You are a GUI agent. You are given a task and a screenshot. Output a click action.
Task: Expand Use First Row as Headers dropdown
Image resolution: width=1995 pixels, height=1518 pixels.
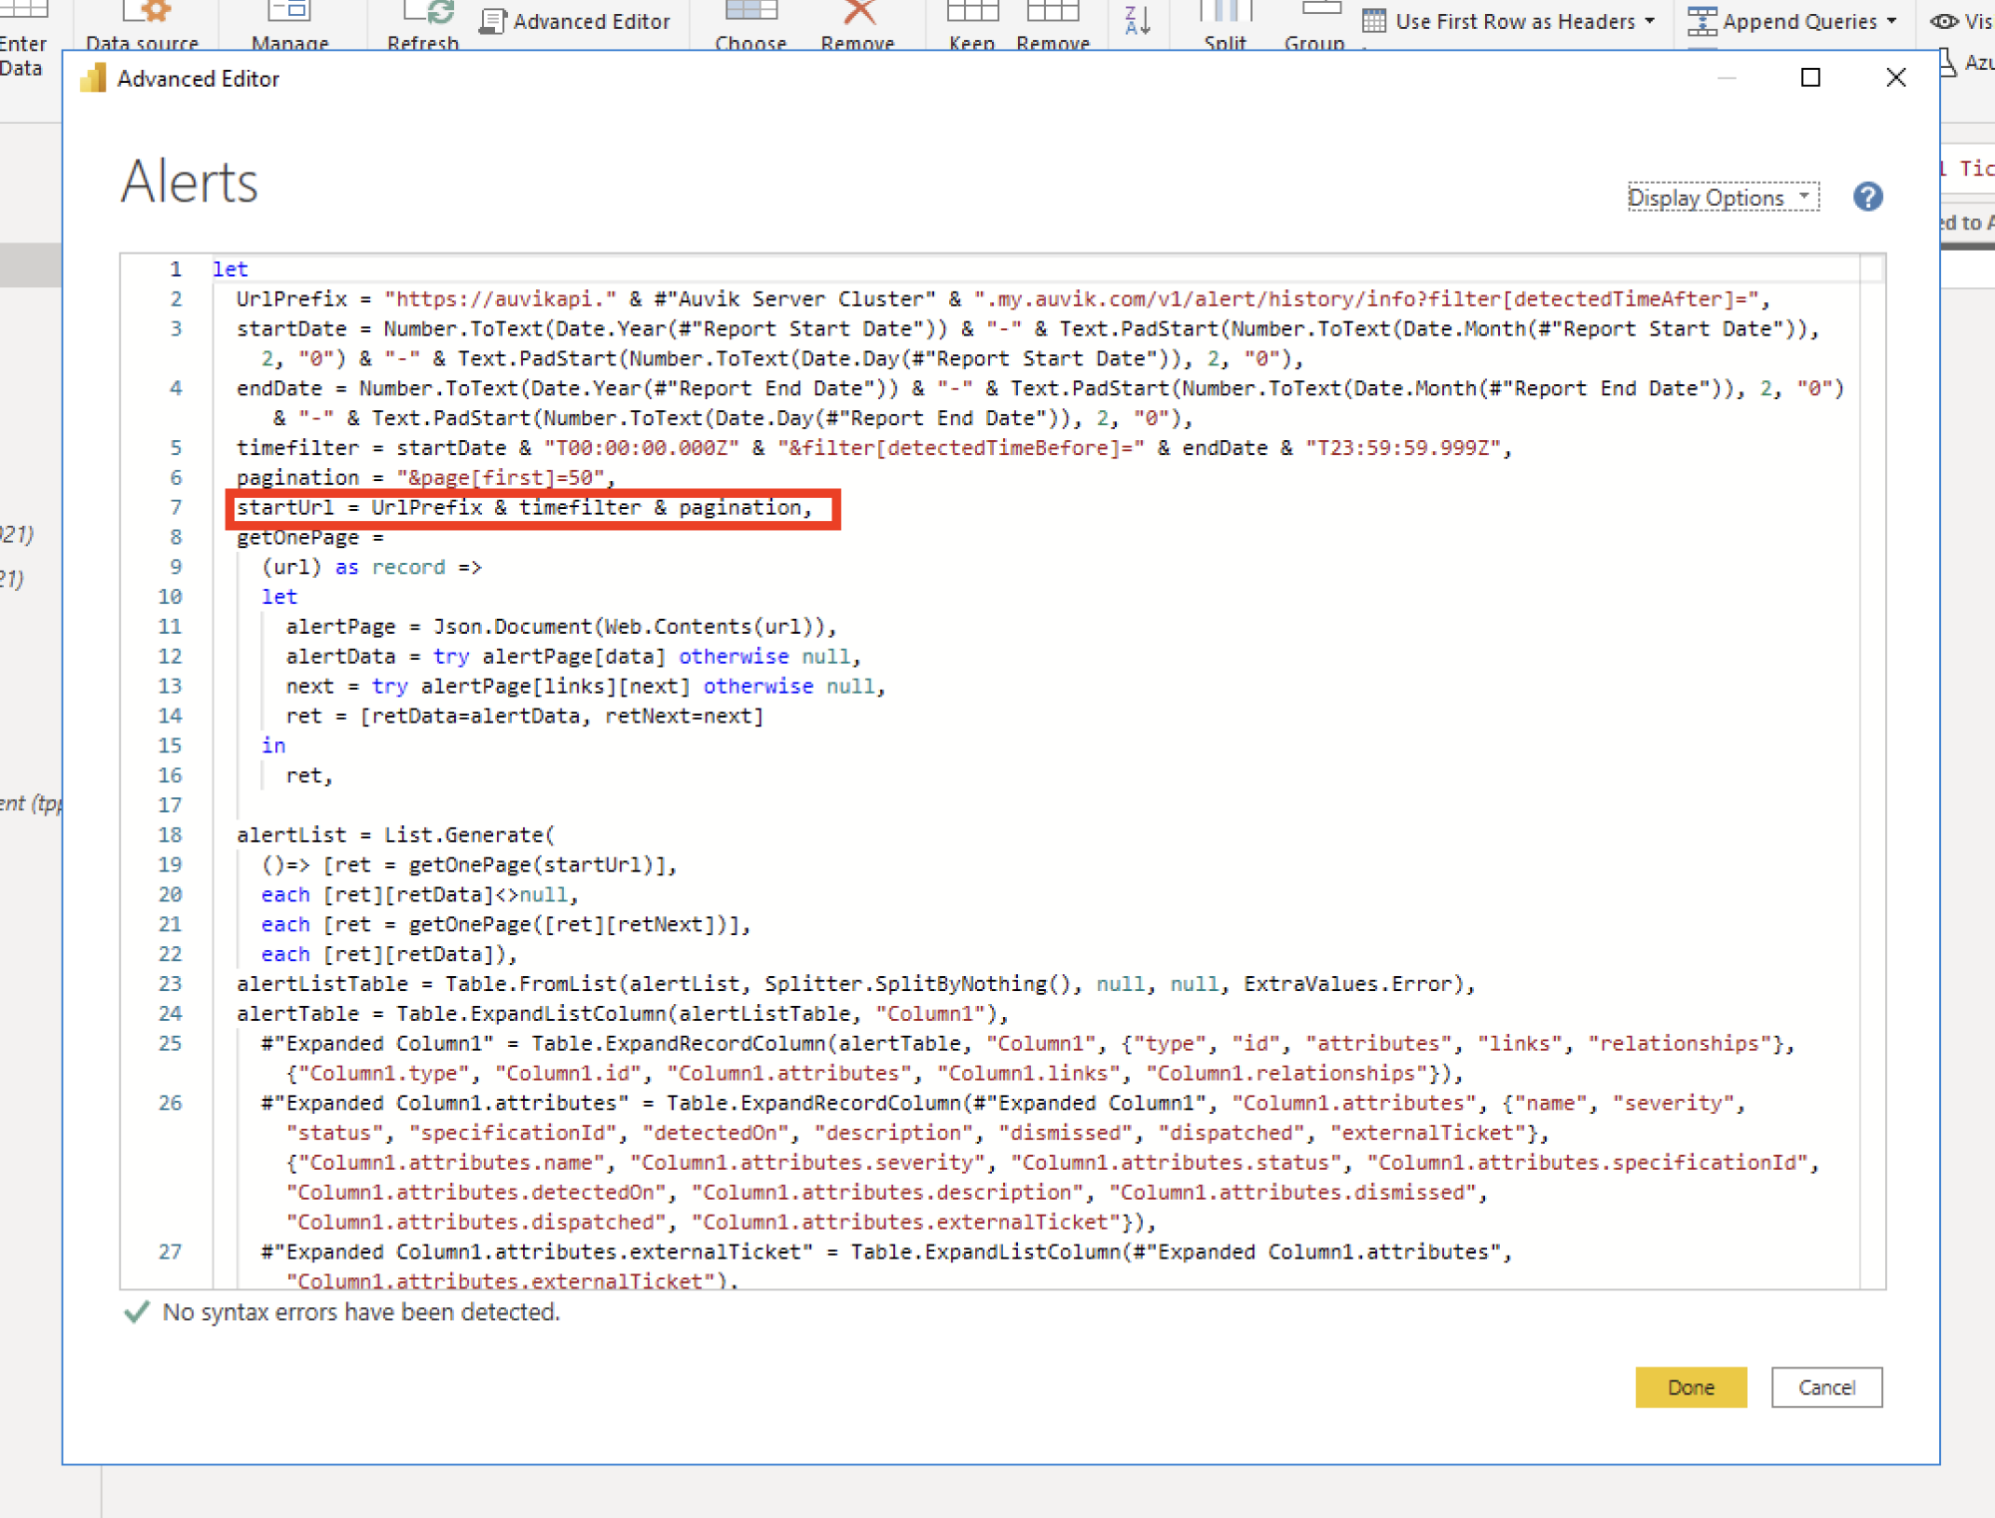tap(1649, 21)
